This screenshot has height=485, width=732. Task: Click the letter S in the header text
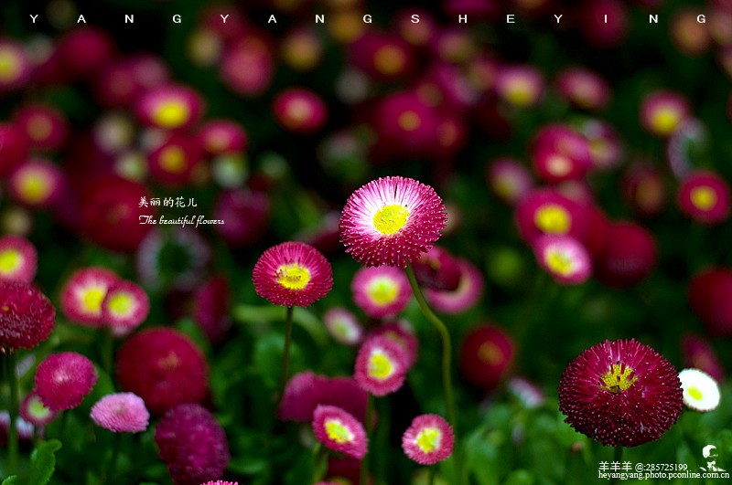414,18
